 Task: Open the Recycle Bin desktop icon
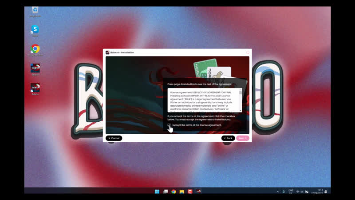(35, 12)
